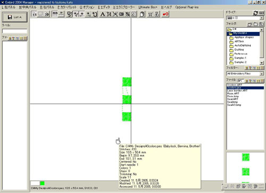
Task: Toggle the checked box next to file label
Action: coord(239,81)
